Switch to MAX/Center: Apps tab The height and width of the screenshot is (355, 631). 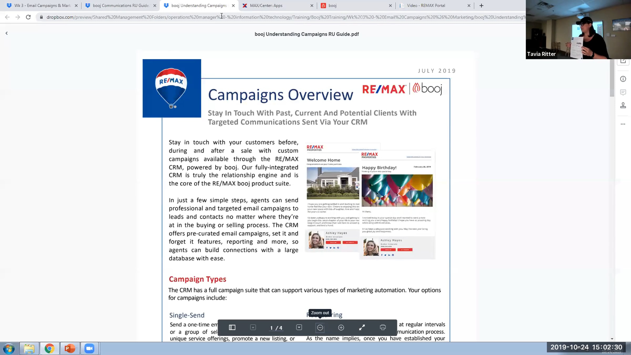click(266, 6)
